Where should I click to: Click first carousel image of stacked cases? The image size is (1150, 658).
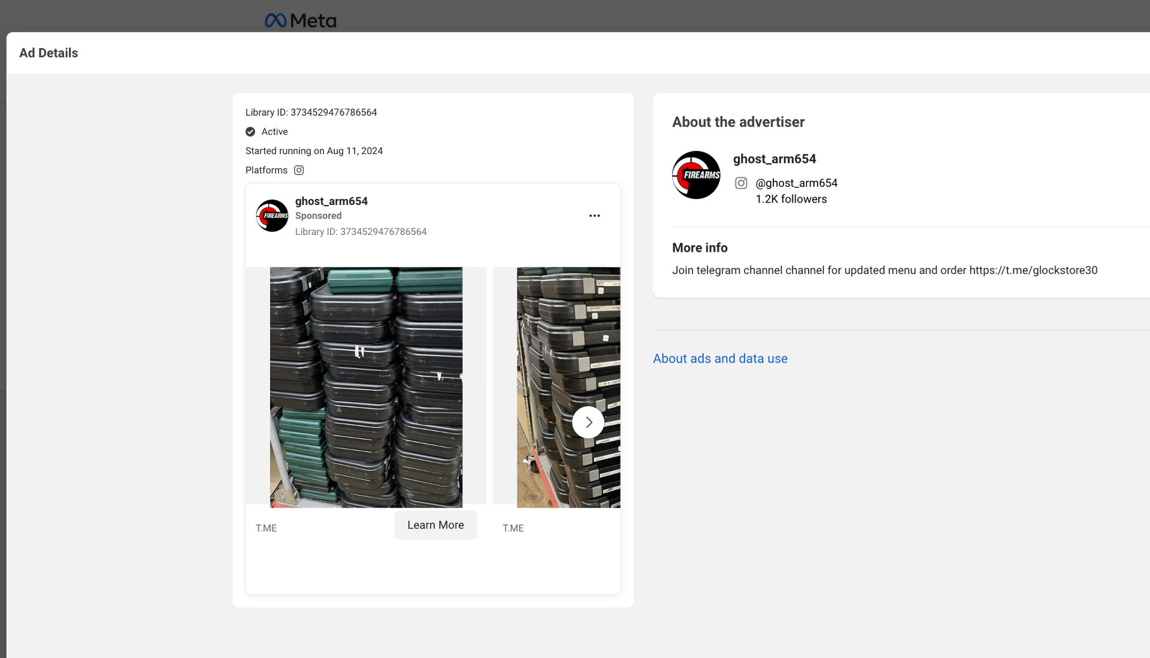pos(366,387)
